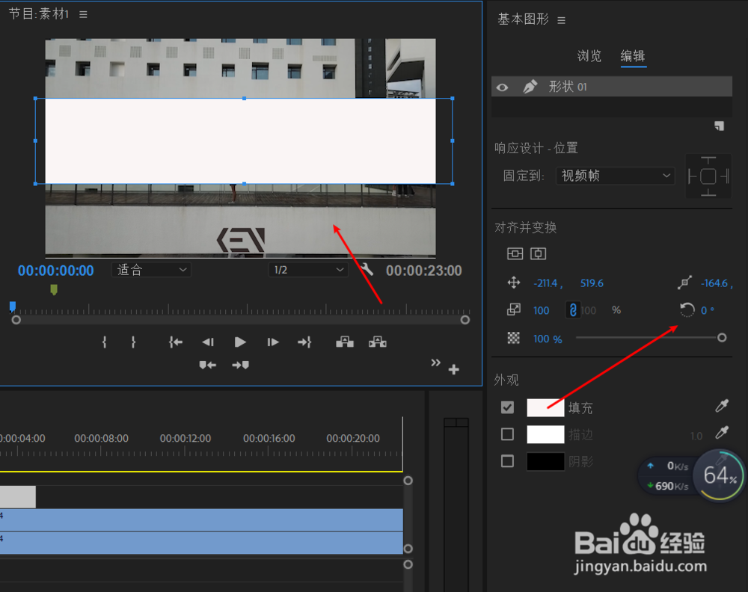Switch to 浏览 tab
Viewport: 748px width, 592px height.
click(589, 56)
